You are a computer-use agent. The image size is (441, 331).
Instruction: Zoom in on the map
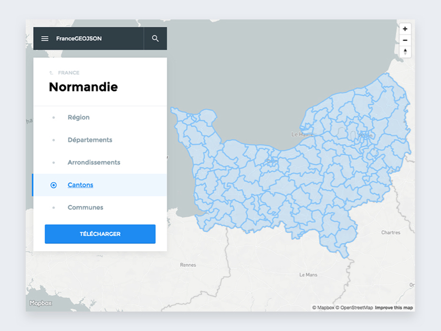click(x=405, y=29)
